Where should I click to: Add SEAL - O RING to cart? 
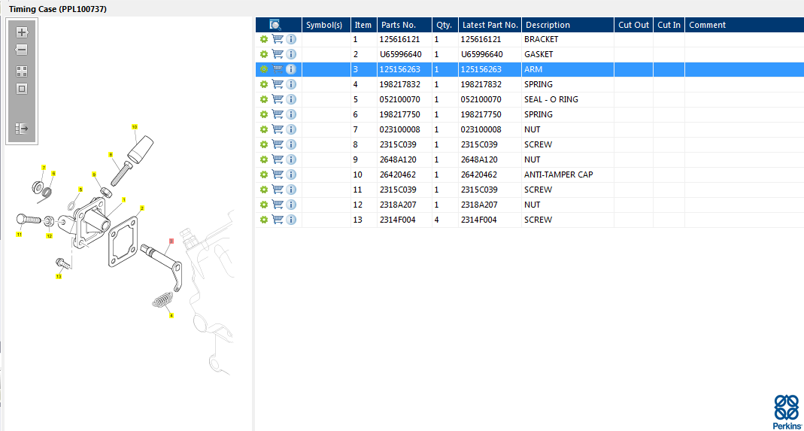(278, 99)
